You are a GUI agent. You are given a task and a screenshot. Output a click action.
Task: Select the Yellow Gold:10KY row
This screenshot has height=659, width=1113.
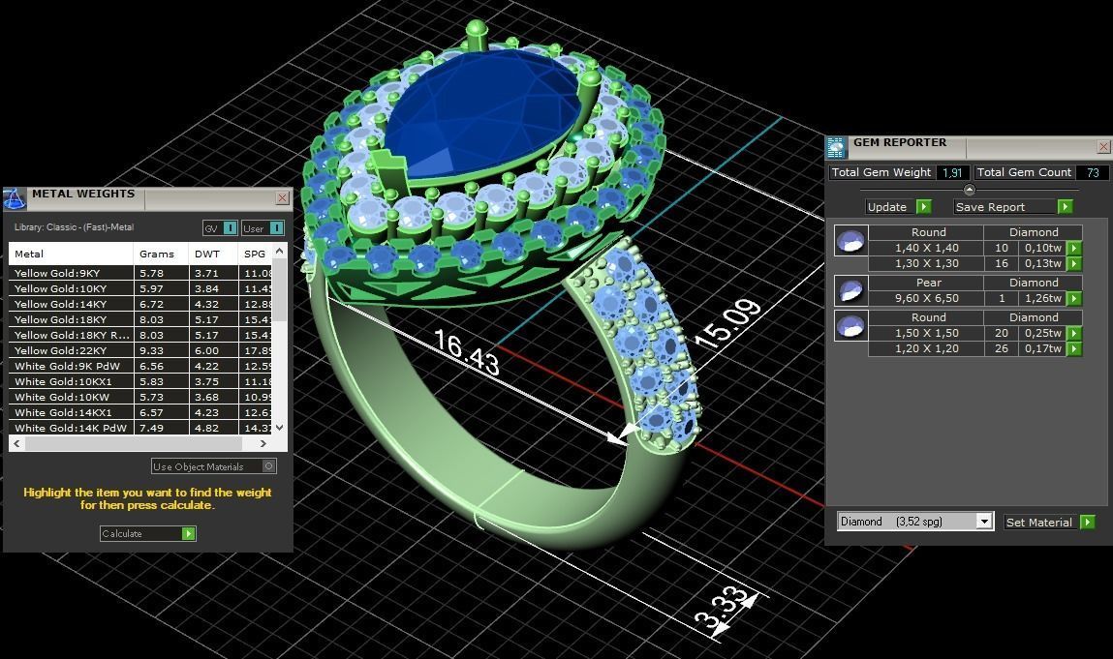(x=140, y=288)
